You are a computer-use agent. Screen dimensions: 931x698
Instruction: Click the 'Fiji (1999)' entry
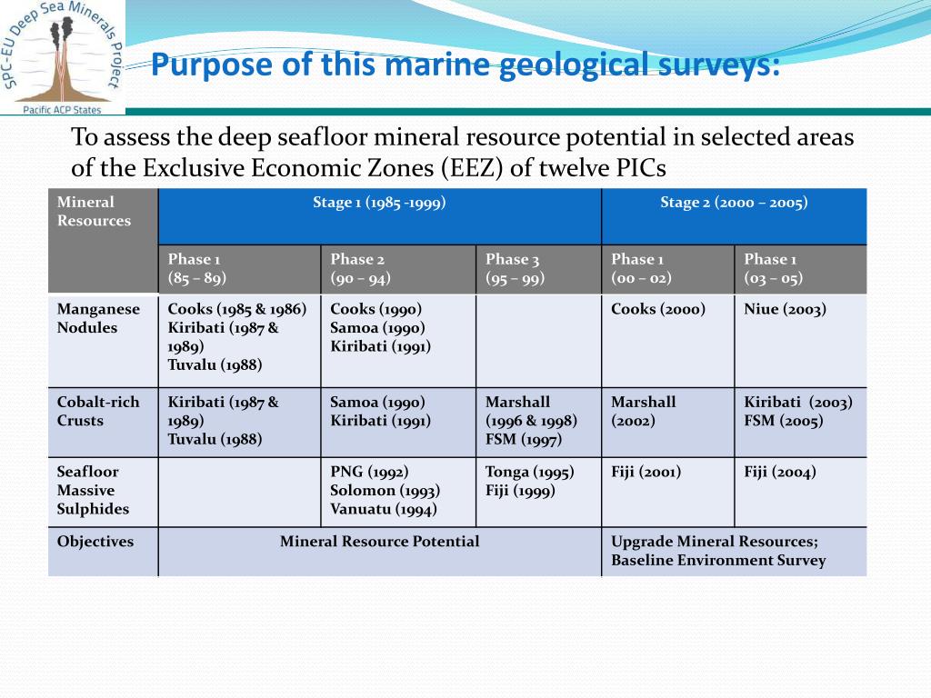[520, 491]
